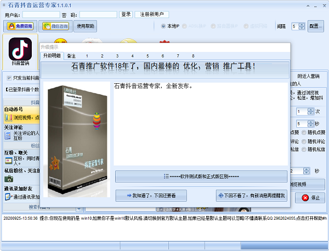The height and width of the screenshot is (251, 329).
Task: Switch to the 升级明细 tab
Action: click(x=52, y=55)
